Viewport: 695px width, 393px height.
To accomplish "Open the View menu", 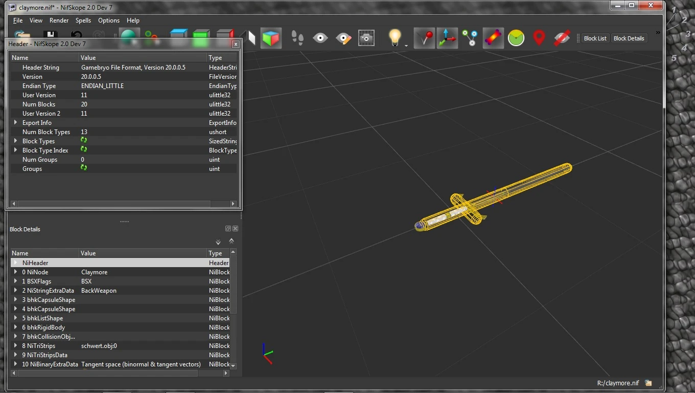I will (36, 20).
